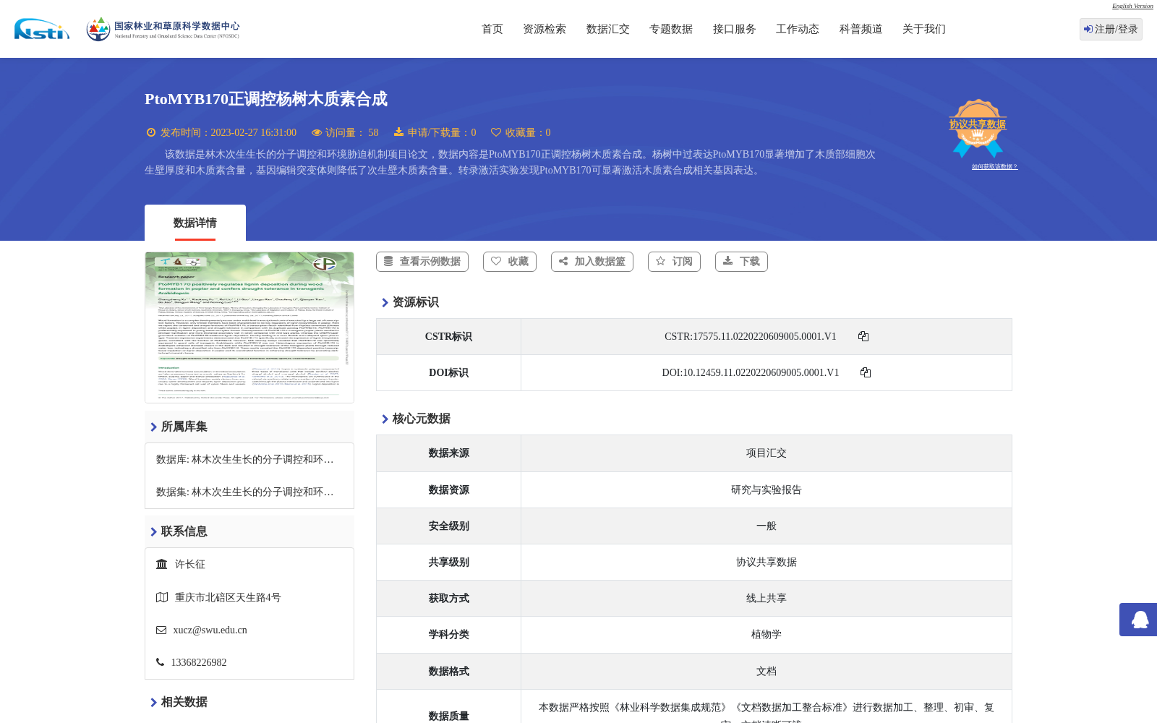Click the 项目汇交 data source value
Image resolution: width=1157 pixels, height=723 pixels.
click(x=767, y=453)
